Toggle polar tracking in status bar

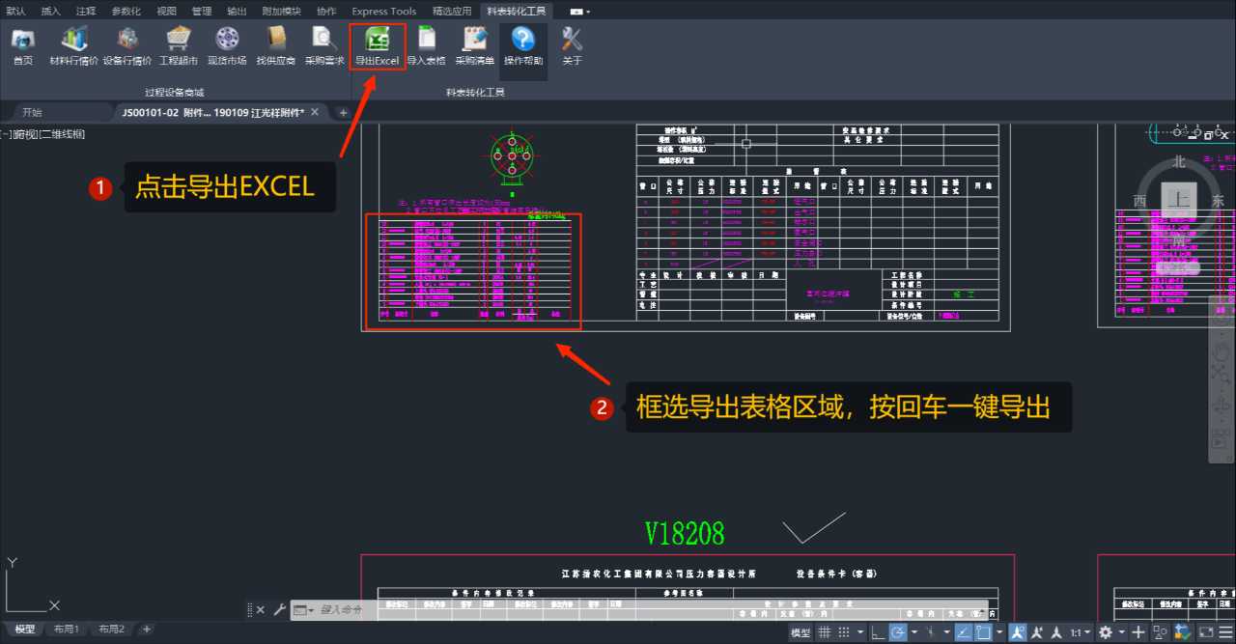pos(898,632)
